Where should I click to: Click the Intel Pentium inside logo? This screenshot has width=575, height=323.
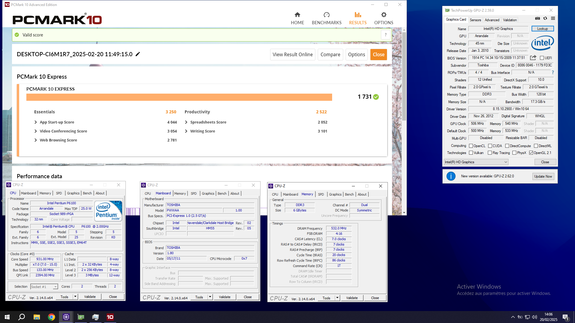click(x=108, y=211)
